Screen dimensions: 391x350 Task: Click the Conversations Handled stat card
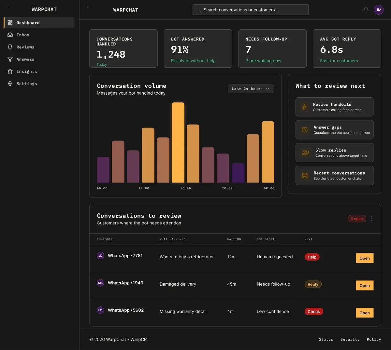click(123, 48)
